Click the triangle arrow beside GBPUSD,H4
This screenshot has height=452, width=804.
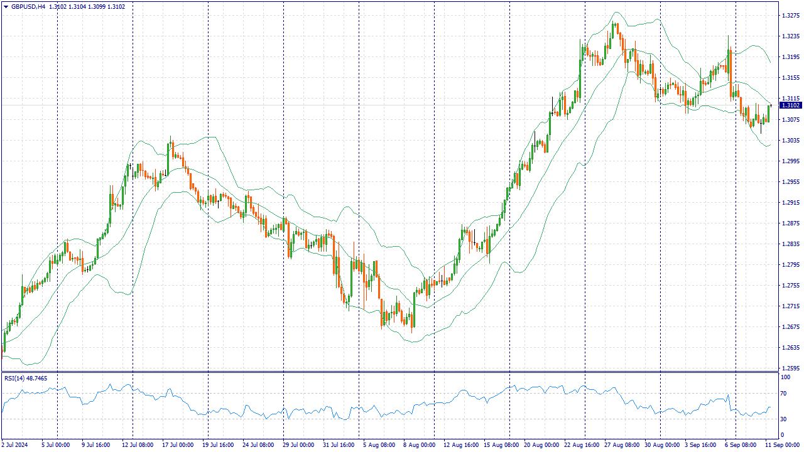tap(6, 7)
